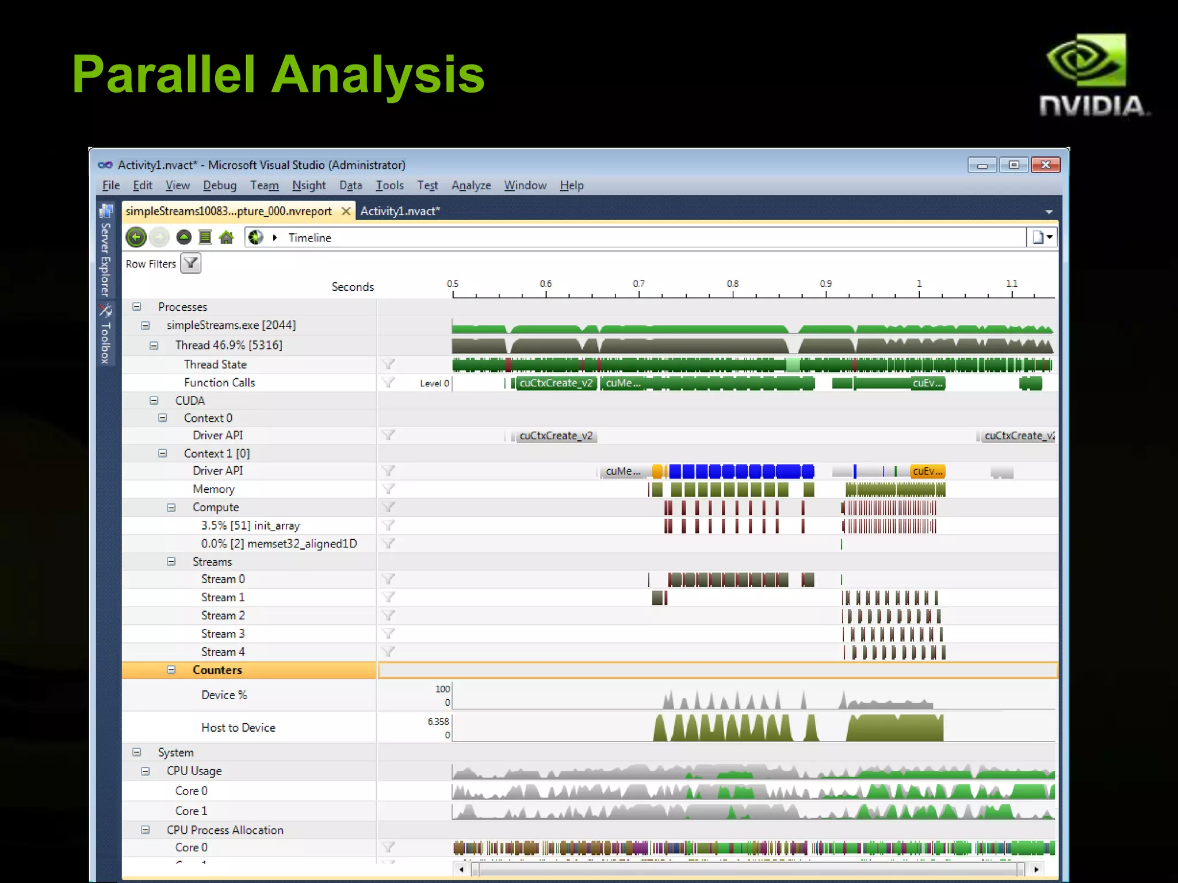Collapse the Compute node
The height and width of the screenshot is (883, 1178).
click(171, 507)
